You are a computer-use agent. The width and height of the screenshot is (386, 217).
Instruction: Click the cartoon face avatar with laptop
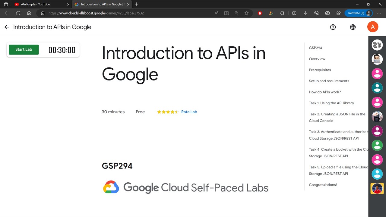pyautogui.click(x=377, y=59)
